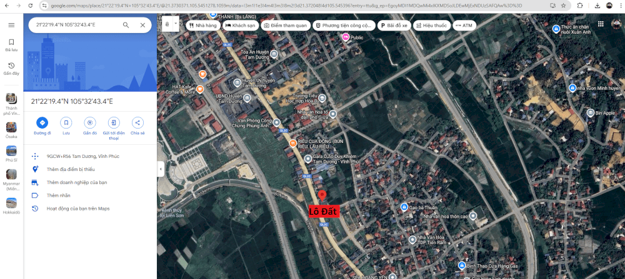
Task: Collapse the side panel with arrow handle
Action: click(x=161, y=169)
